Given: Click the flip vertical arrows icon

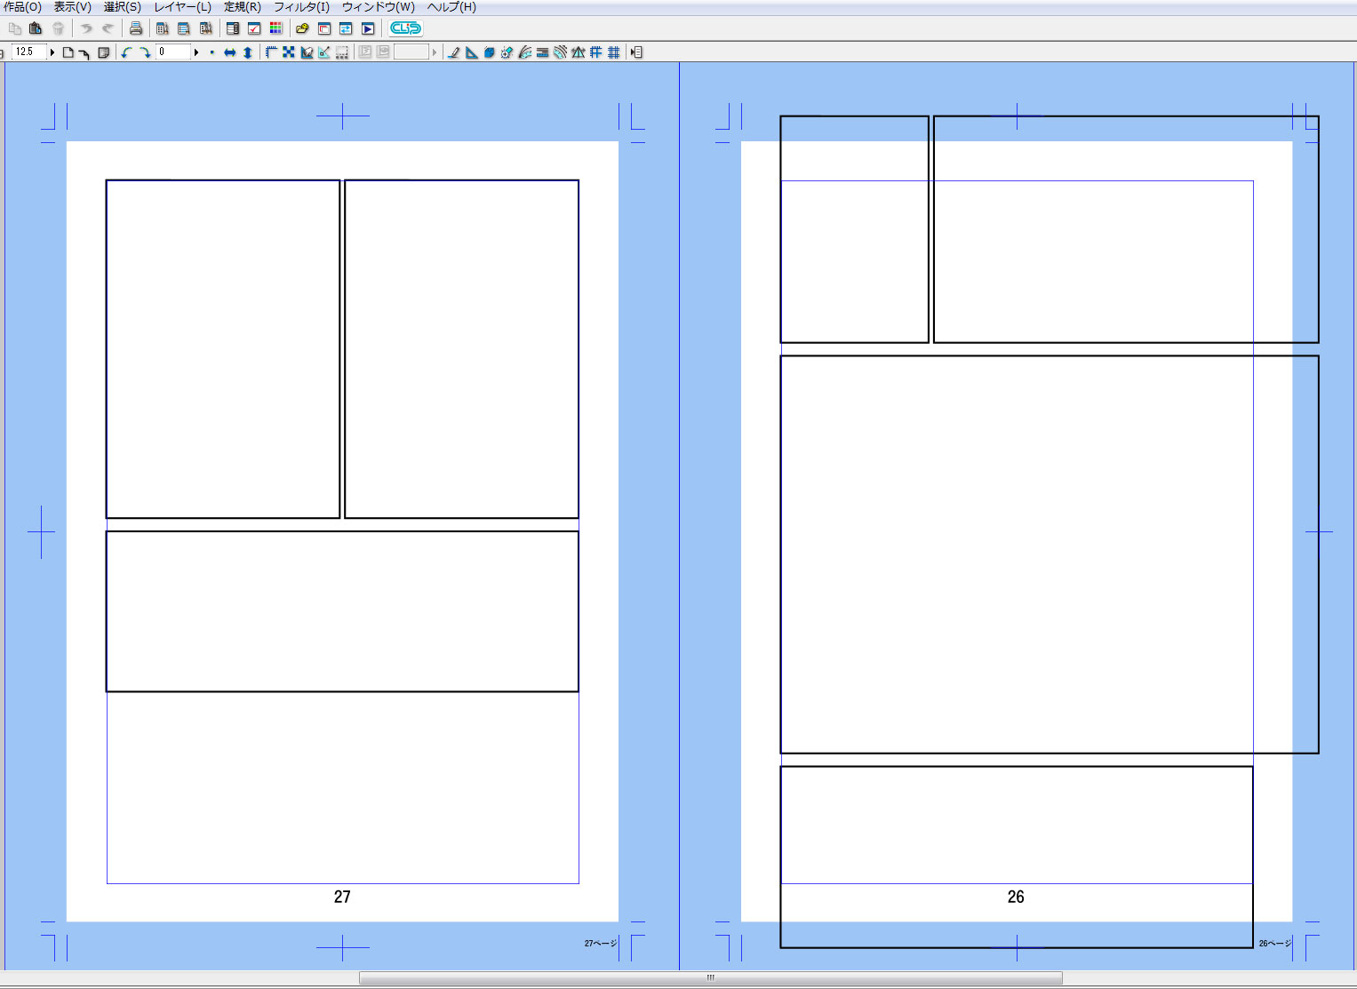Looking at the screenshot, I should (248, 52).
